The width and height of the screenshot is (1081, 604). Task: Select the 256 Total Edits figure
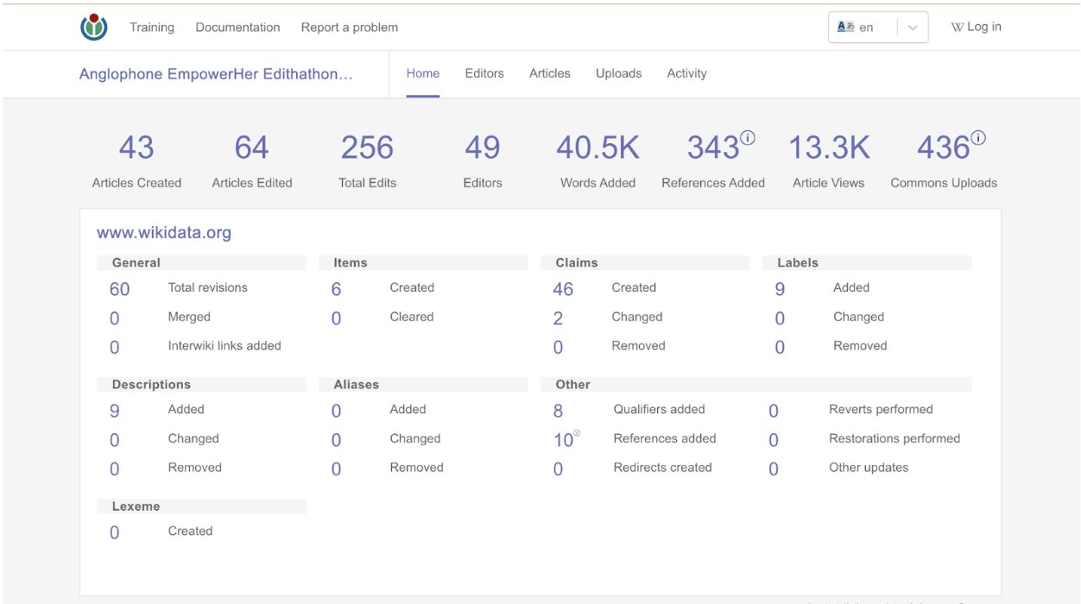pyautogui.click(x=367, y=148)
